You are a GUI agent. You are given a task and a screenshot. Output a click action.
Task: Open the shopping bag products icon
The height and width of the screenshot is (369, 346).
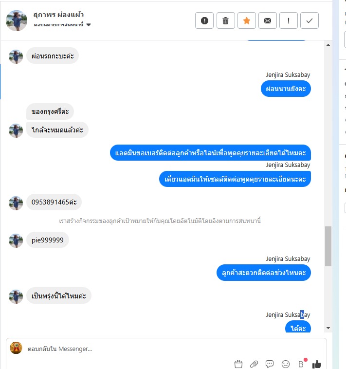(x=238, y=364)
